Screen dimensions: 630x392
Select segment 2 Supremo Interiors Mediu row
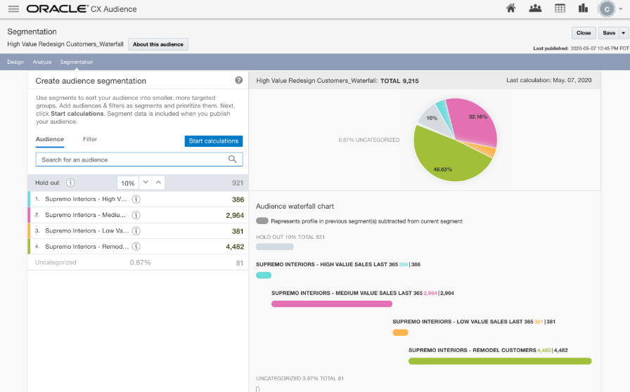pos(137,215)
